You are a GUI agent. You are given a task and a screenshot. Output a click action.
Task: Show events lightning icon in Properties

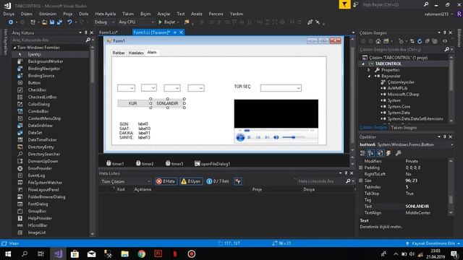(x=388, y=153)
